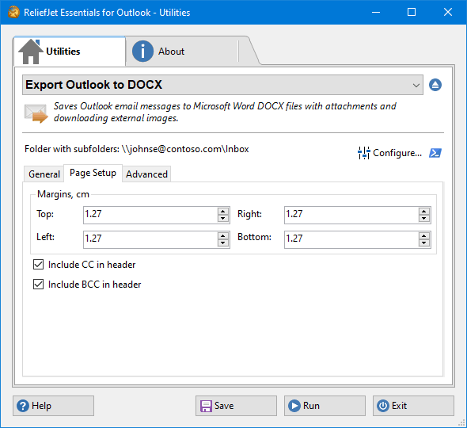467x428 pixels.
Task: Click the floppy disk Save icon
Action: click(x=206, y=406)
